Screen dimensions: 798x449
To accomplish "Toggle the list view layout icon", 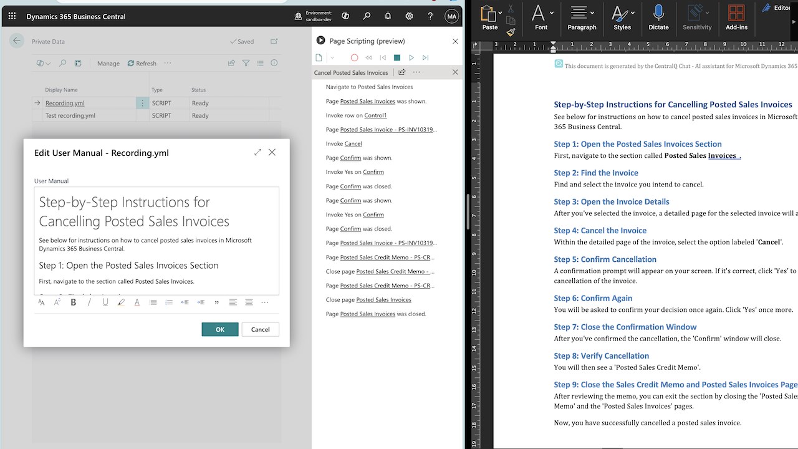I will coord(260,63).
